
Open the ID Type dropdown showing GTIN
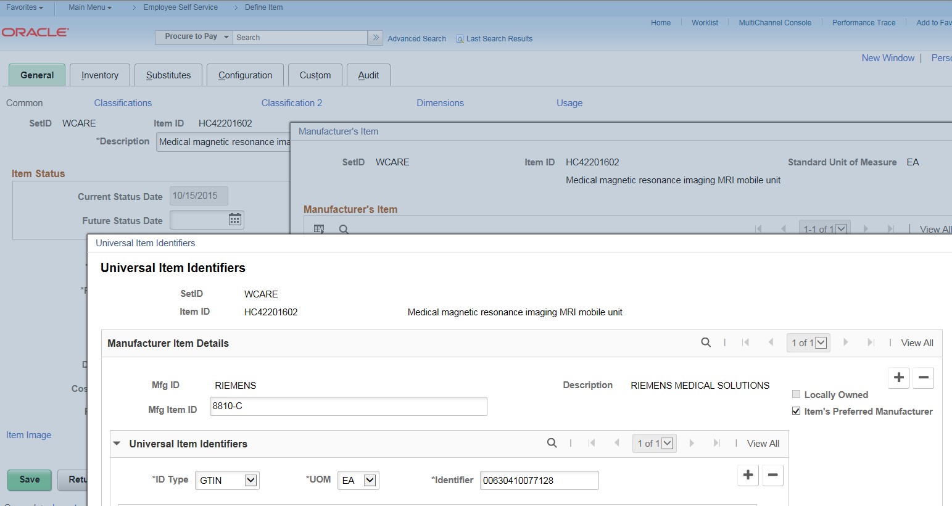pyautogui.click(x=227, y=480)
